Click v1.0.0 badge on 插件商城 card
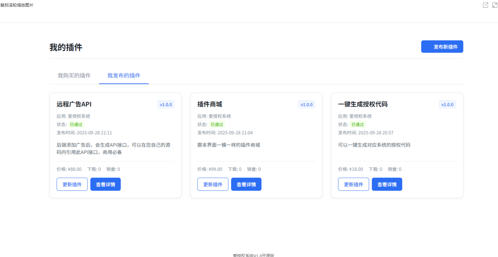Screen dimensions: 498x257 point(306,105)
